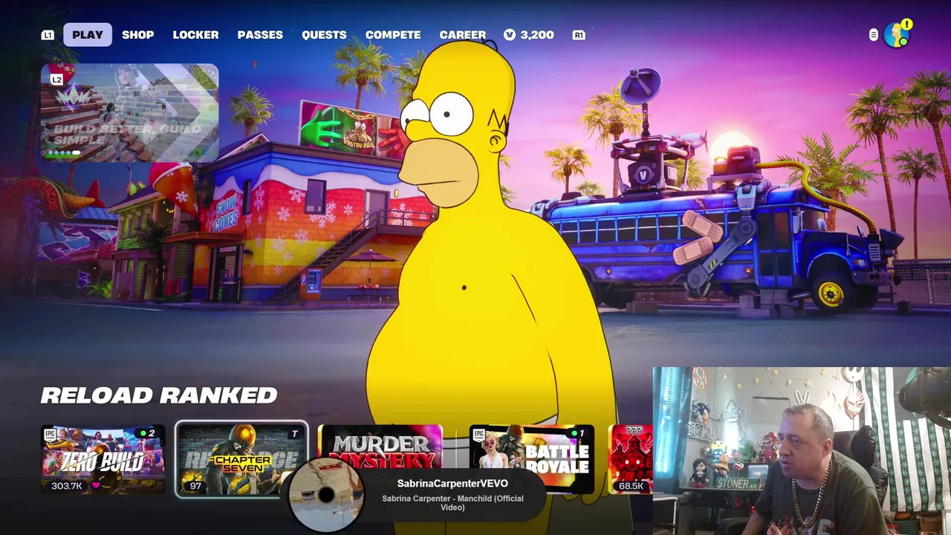Click the 303.7K player count
Viewport: 951px width, 535px height.
tap(67, 486)
